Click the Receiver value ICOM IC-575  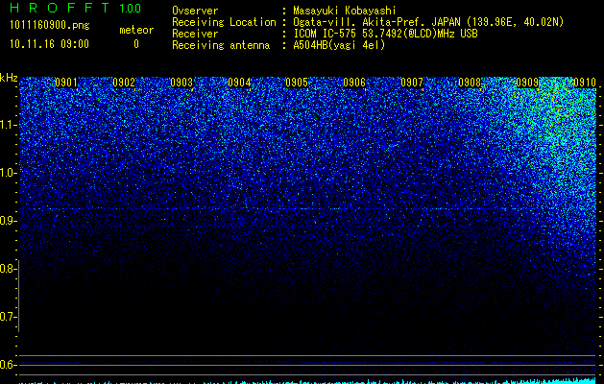326,34
